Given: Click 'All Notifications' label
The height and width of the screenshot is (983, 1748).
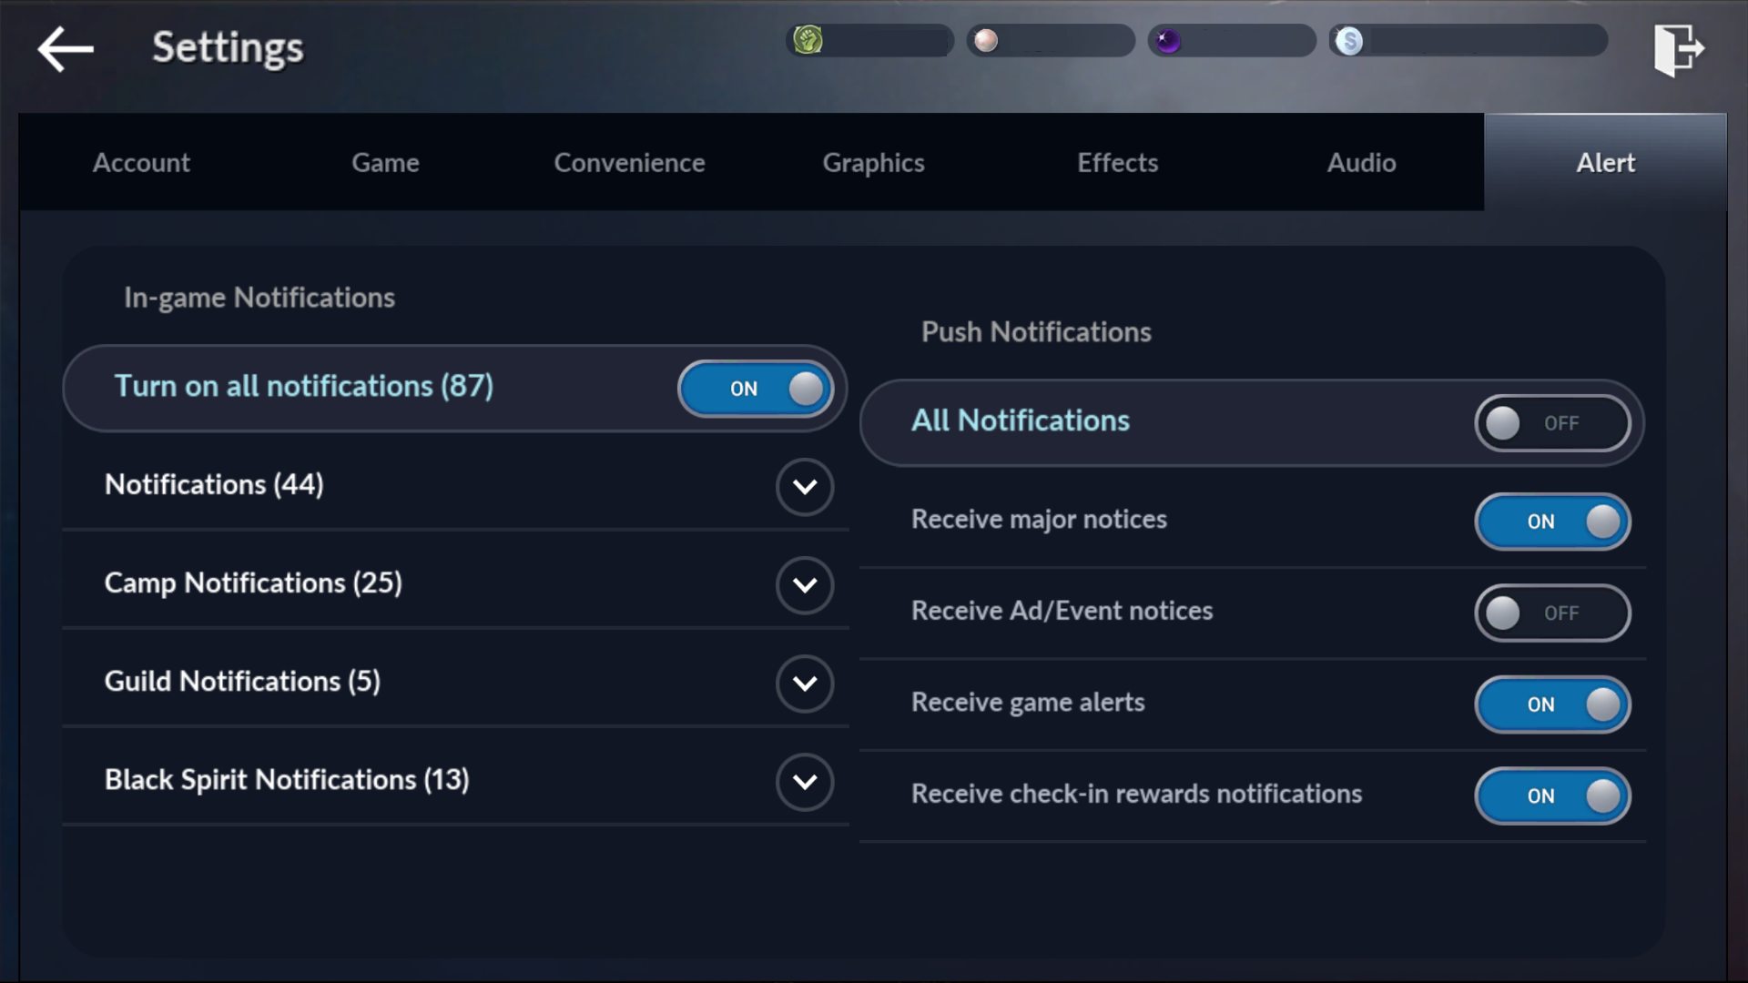Looking at the screenshot, I should [1021, 421].
